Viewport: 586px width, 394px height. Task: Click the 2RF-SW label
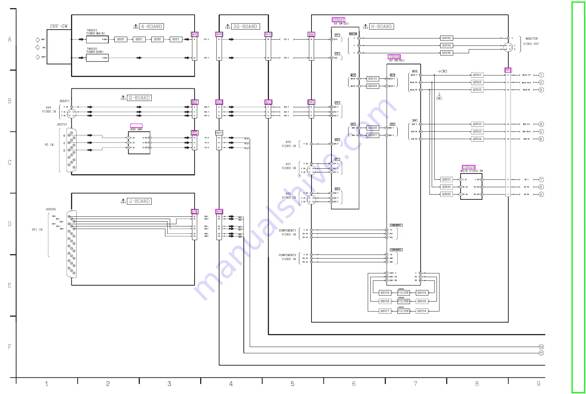click(x=59, y=26)
